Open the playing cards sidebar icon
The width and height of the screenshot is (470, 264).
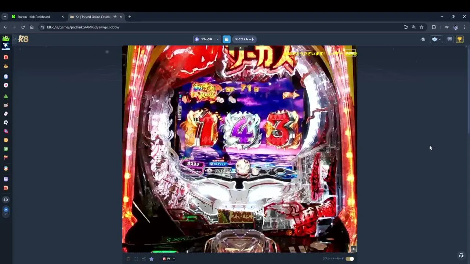click(6, 114)
